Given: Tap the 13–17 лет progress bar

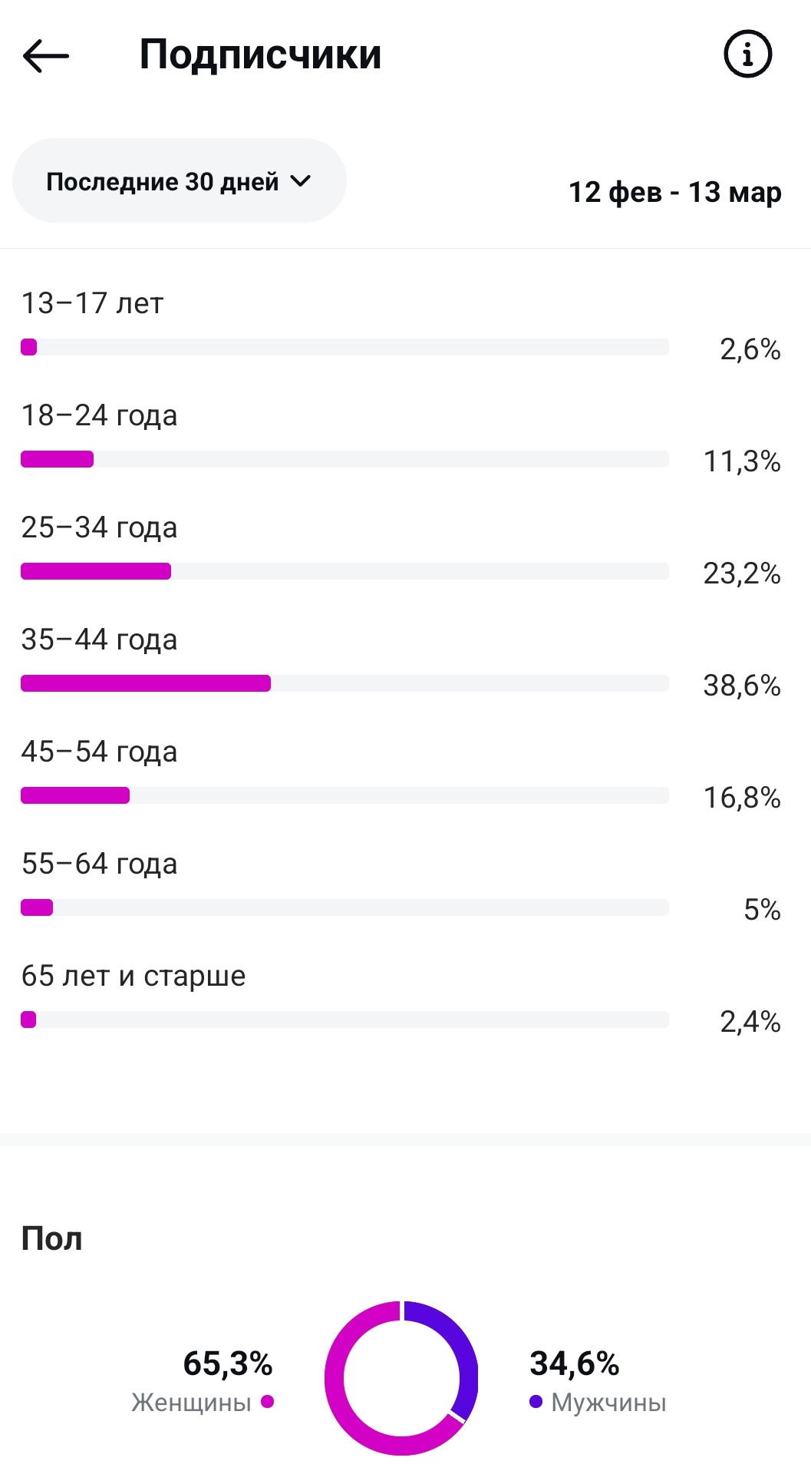Looking at the screenshot, I should (345, 347).
